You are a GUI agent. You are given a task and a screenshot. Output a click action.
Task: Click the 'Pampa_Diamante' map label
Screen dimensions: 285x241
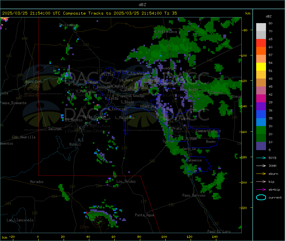[x=13, y=103]
